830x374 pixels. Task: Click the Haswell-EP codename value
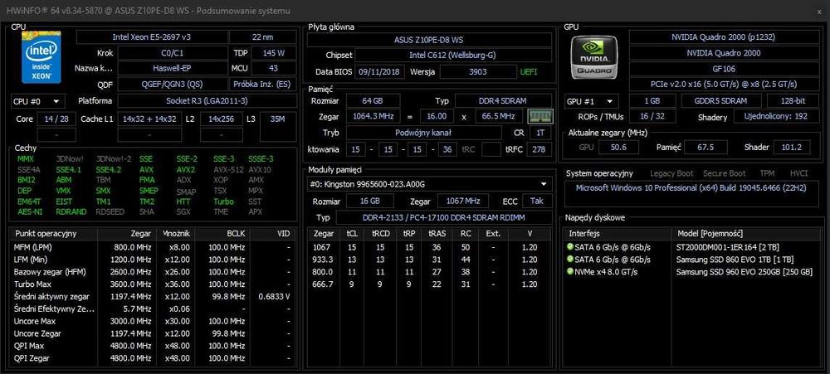tap(173, 68)
